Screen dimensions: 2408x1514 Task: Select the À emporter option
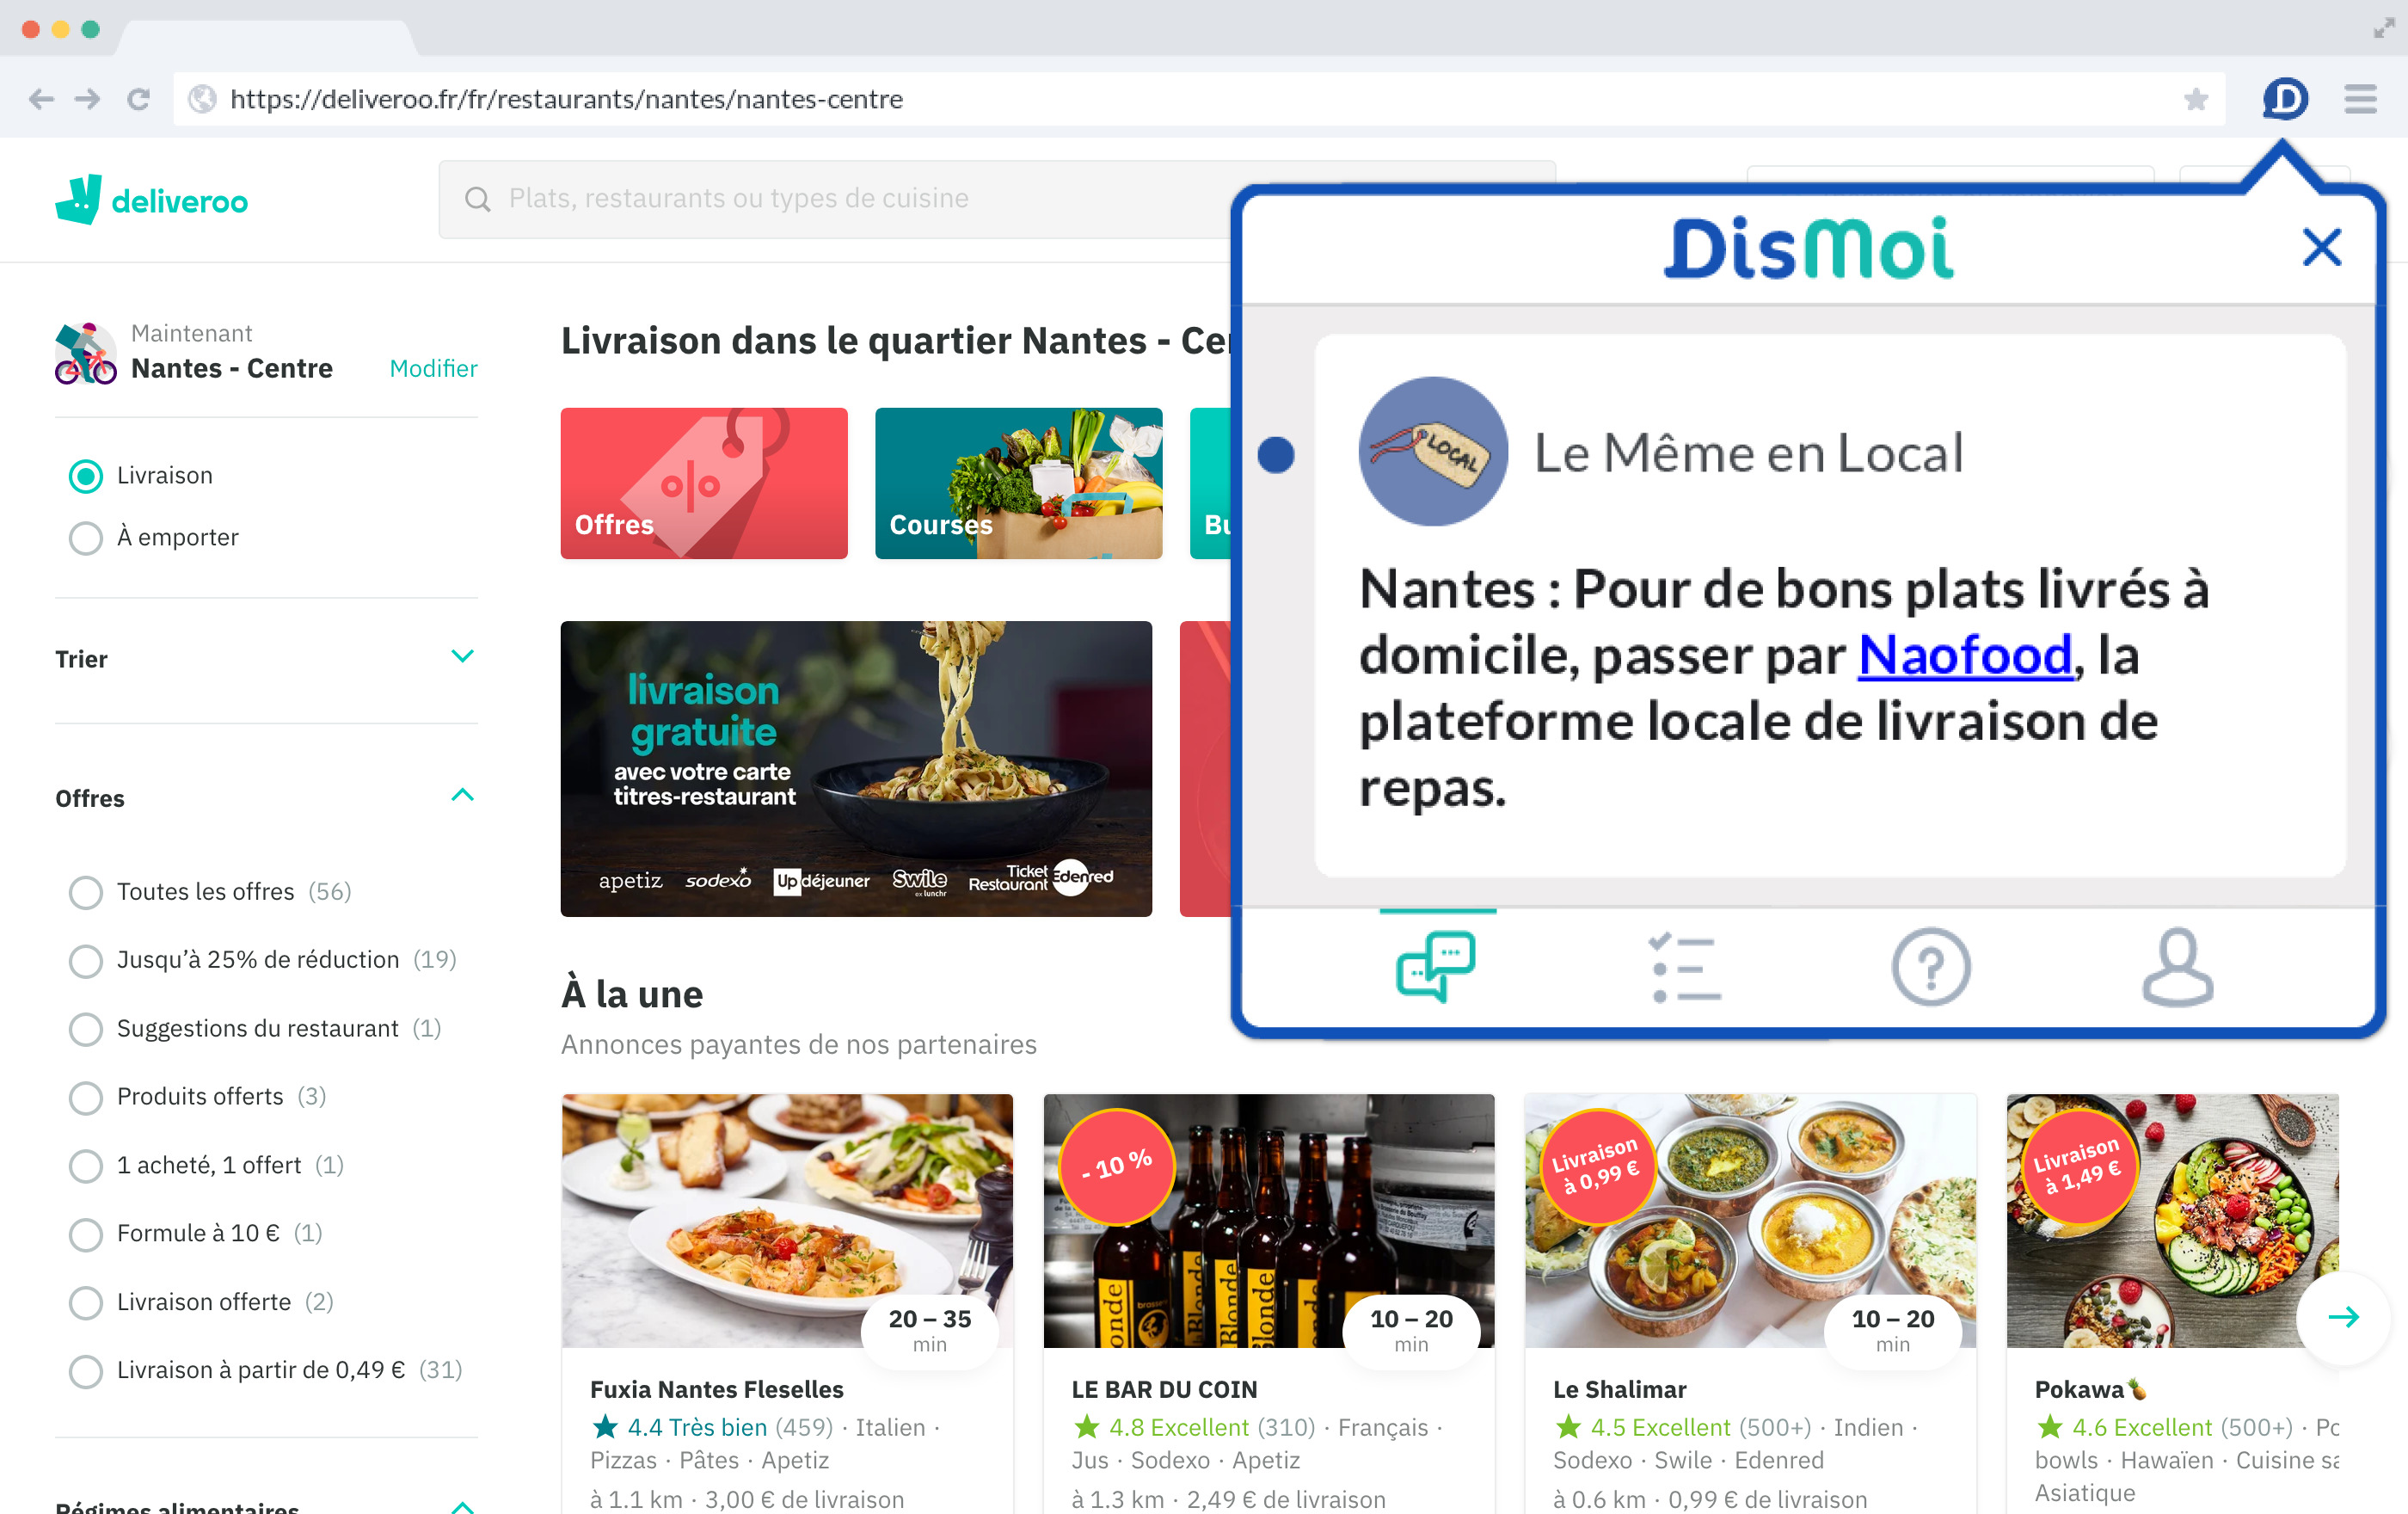tap(86, 538)
